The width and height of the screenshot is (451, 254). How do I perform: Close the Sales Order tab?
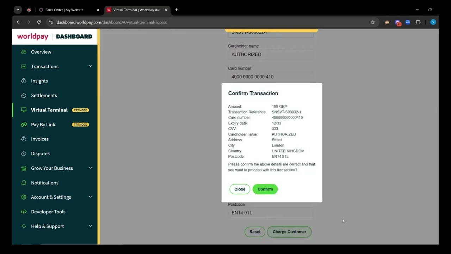(98, 10)
